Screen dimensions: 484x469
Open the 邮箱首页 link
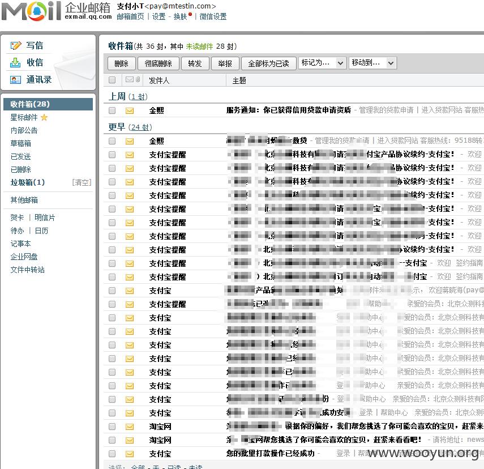[x=130, y=16]
